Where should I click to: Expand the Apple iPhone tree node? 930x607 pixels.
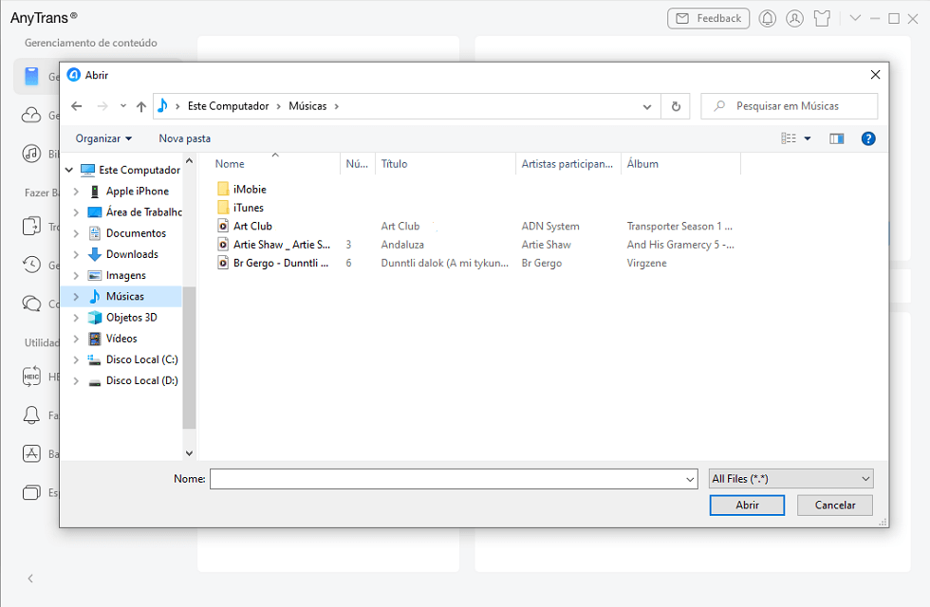pyautogui.click(x=76, y=192)
